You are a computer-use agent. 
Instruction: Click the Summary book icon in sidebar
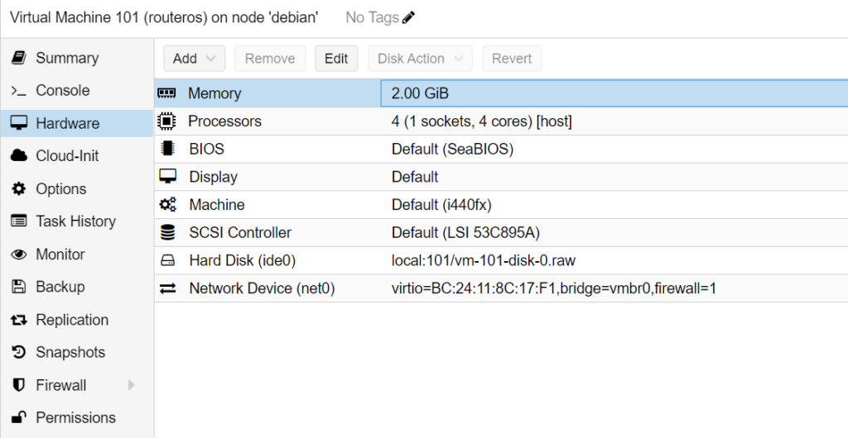18,58
